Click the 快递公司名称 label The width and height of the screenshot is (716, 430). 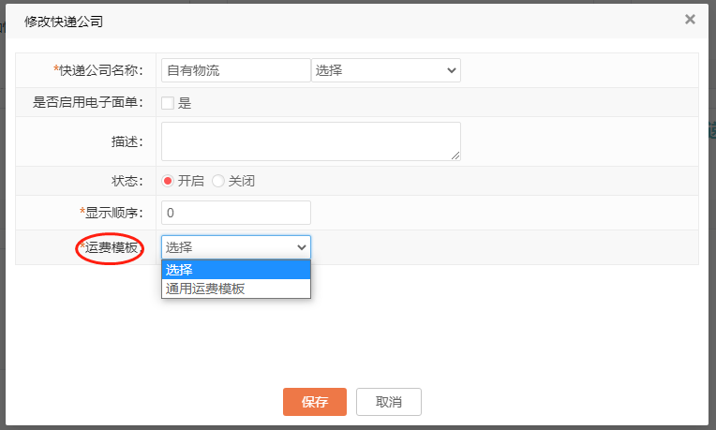(99, 70)
